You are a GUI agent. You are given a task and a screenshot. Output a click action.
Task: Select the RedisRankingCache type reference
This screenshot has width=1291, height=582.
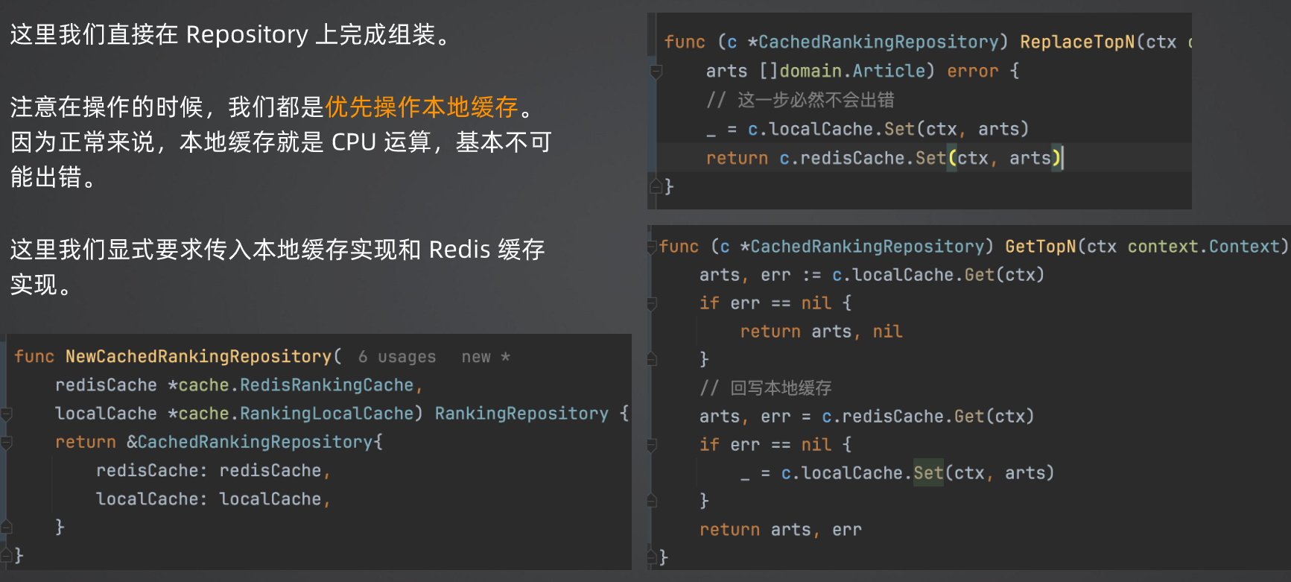[326, 385]
